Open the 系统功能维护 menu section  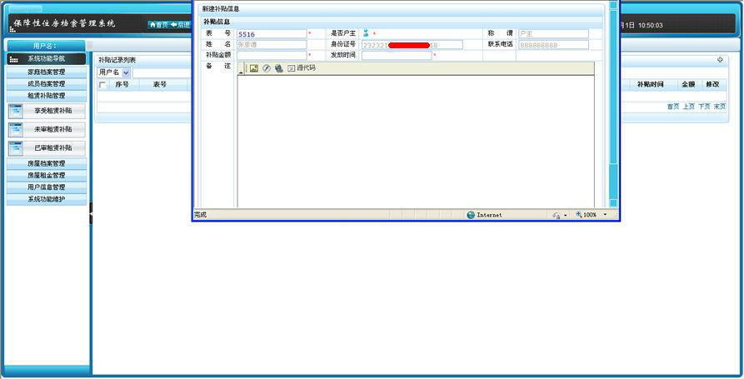[47, 199]
